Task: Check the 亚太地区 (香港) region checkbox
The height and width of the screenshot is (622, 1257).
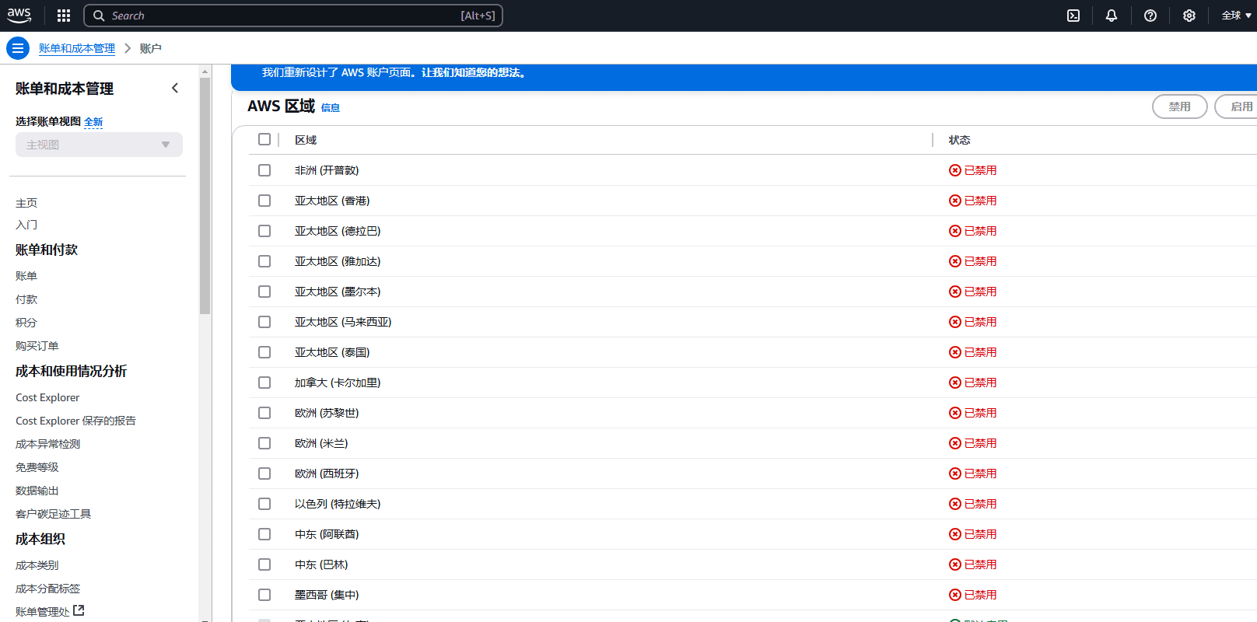Action: pos(264,201)
